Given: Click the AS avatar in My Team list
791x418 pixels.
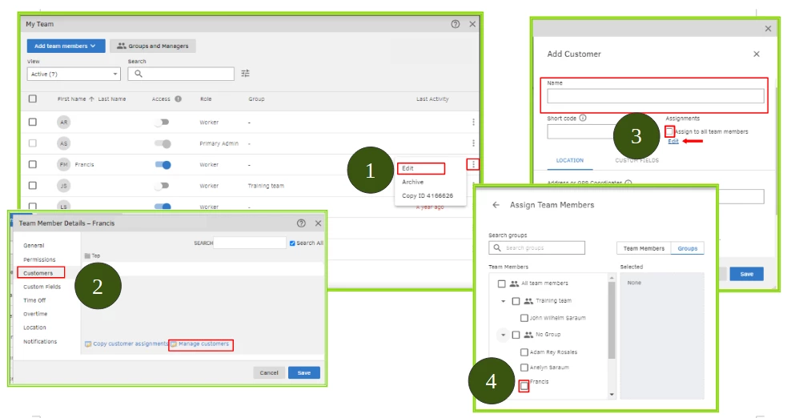Looking at the screenshot, I should pyautogui.click(x=63, y=143).
